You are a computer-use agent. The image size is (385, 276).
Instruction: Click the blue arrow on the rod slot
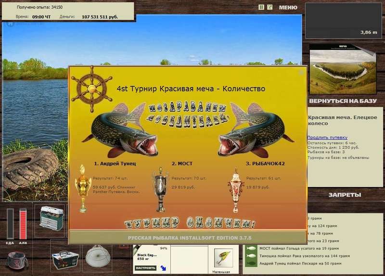pyautogui.click(x=163, y=268)
